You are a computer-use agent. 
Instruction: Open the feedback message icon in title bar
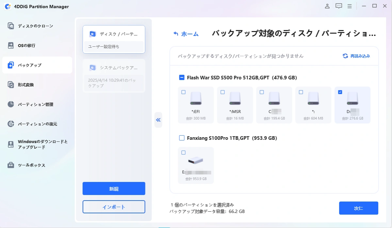tap(339, 6)
